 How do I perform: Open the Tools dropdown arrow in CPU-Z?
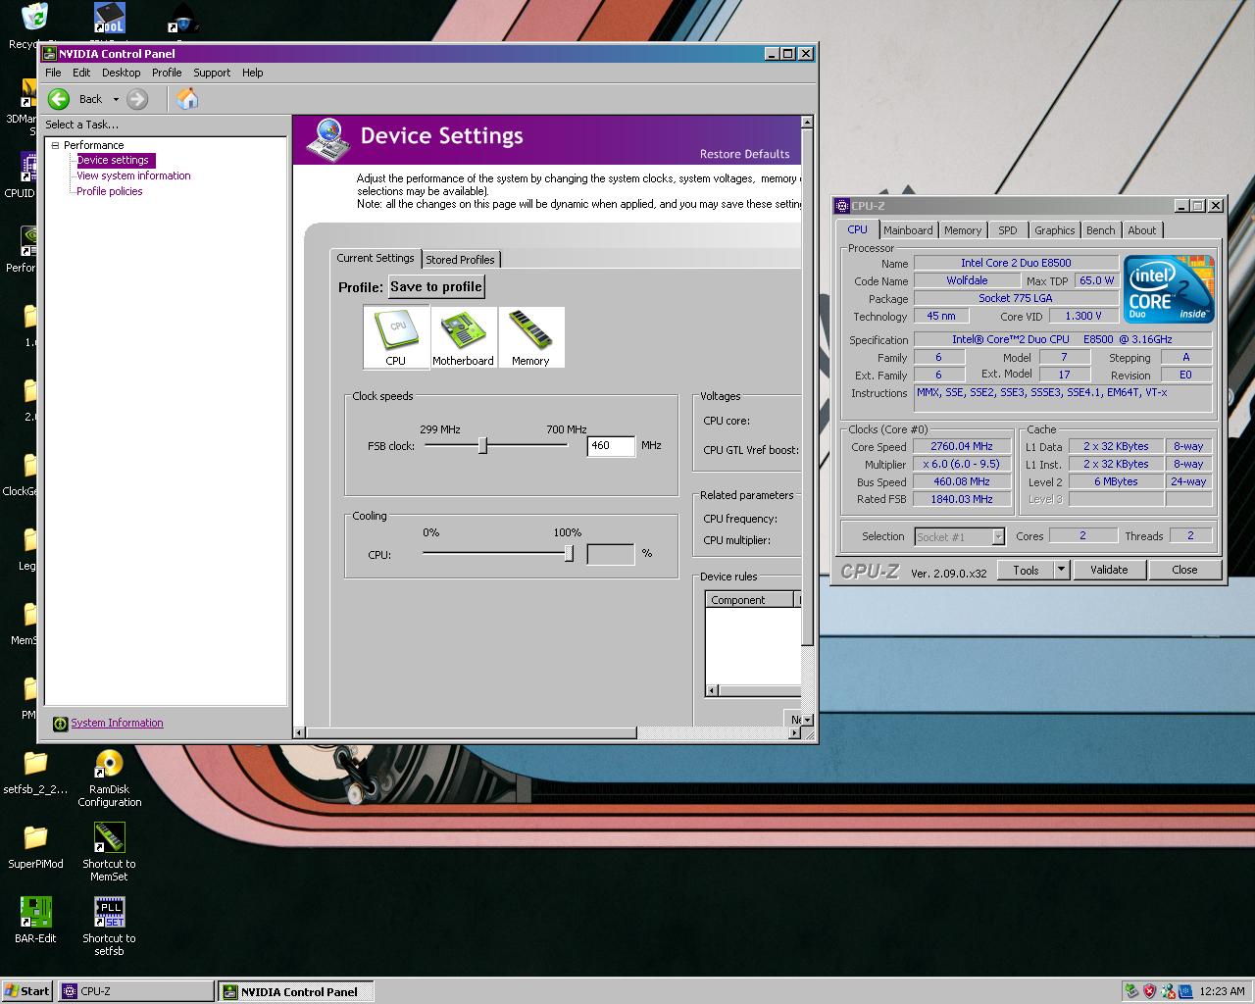(x=1060, y=570)
